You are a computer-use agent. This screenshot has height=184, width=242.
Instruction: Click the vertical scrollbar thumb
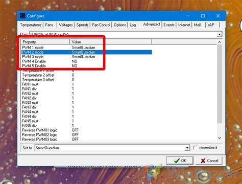click(x=220, y=84)
